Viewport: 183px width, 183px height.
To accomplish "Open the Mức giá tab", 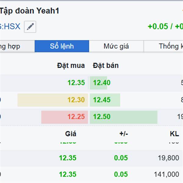I will 116,46.
